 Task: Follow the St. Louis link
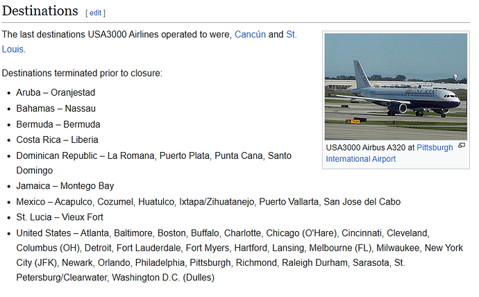291,34
